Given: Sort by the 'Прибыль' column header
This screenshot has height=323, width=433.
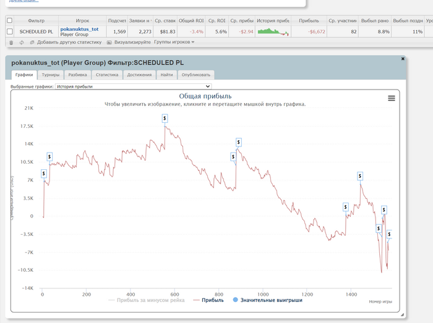Looking at the screenshot, I should click(x=309, y=20).
